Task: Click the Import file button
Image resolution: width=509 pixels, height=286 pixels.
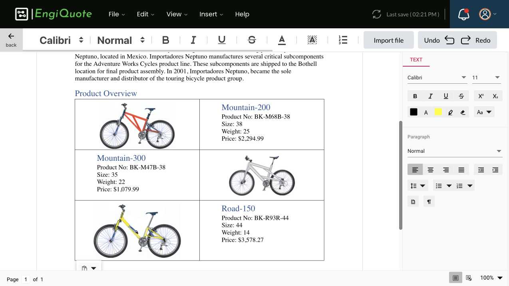Action: (388, 40)
